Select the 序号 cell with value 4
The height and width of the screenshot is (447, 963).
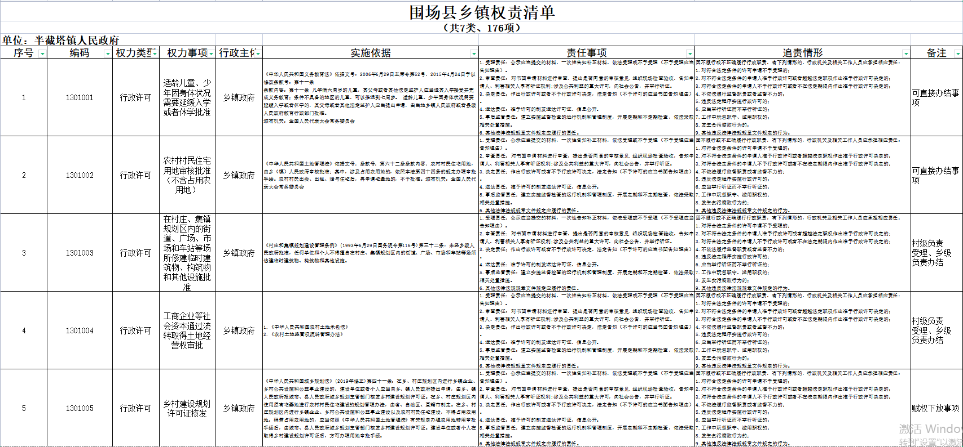[x=24, y=330]
